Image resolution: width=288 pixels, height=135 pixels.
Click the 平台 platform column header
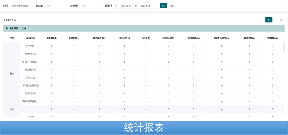point(12,38)
